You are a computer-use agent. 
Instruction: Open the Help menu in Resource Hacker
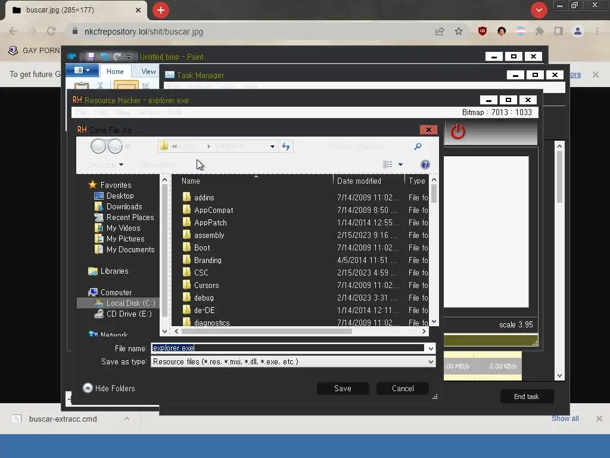click(x=175, y=113)
